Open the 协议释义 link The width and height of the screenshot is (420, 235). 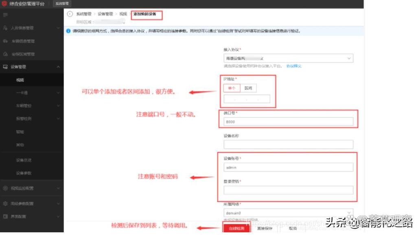(x=294, y=66)
